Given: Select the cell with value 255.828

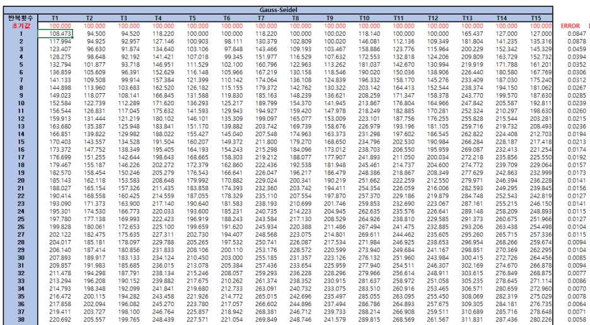Looking at the screenshot, I should click(x=467, y=119).
